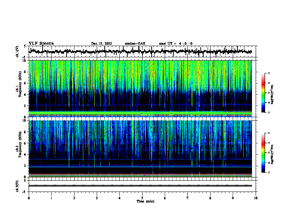Viewport: 288px width, 222px height.
Task: Click the ch.1 voltage waveform trace
Action: [140, 52]
